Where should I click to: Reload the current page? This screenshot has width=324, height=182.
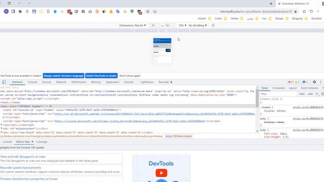[311, 12]
